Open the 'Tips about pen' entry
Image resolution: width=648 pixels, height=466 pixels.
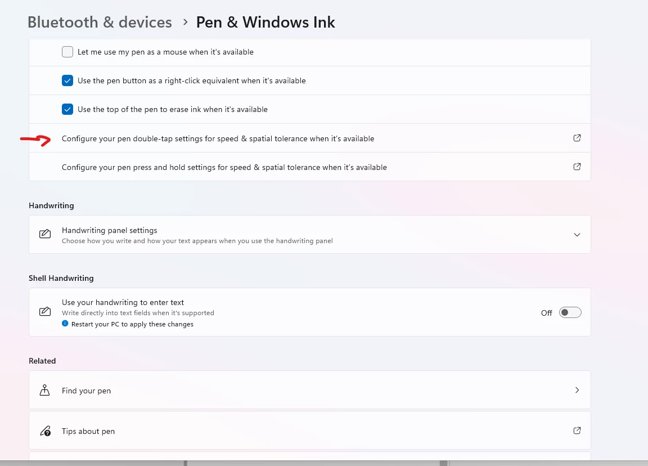[x=310, y=431]
